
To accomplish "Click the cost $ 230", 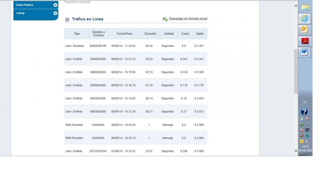I will [184, 72].
